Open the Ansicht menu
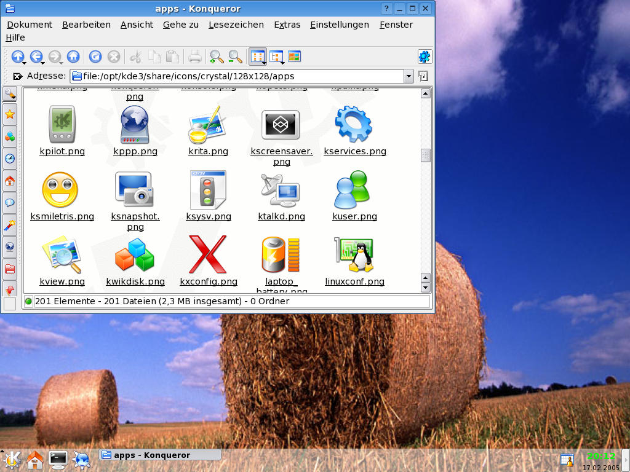The image size is (630, 472). tap(137, 25)
